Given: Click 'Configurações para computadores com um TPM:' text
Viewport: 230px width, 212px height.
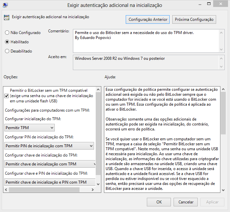Looking at the screenshot, I should [47, 110].
